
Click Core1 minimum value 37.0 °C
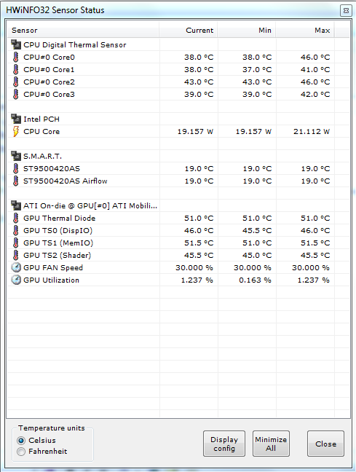coord(257,69)
